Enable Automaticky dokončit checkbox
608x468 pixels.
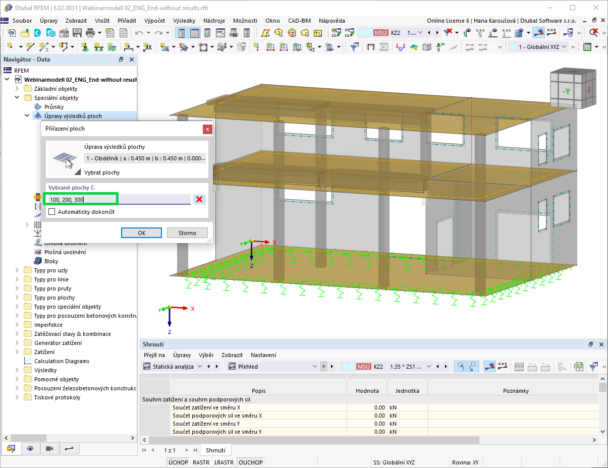pos(51,212)
